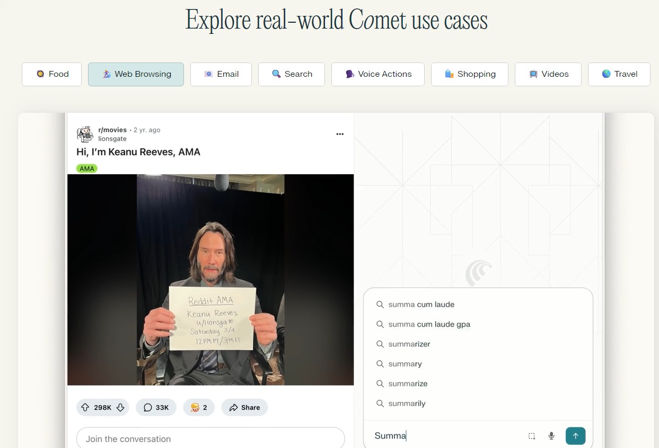The image size is (659, 448).
Task: Click the microphone voice input icon
Action: (551, 436)
